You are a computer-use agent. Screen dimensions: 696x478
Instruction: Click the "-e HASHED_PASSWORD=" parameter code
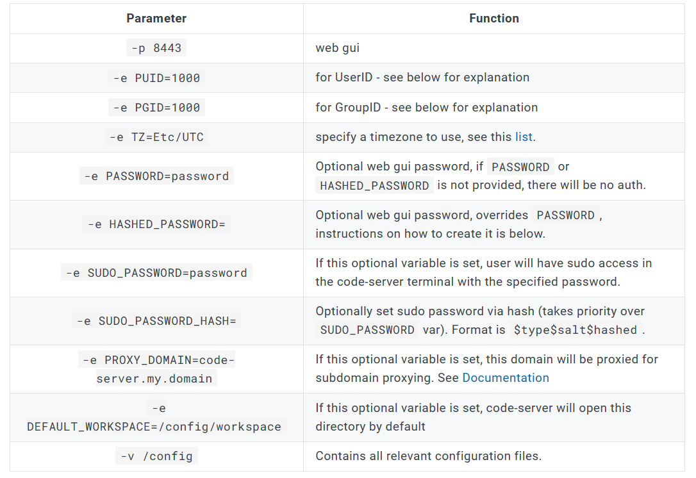(156, 225)
